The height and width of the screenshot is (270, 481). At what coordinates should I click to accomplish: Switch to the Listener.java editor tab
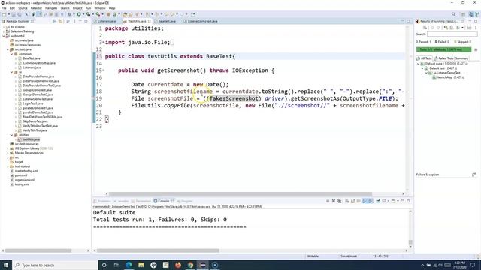pos(107,21)
